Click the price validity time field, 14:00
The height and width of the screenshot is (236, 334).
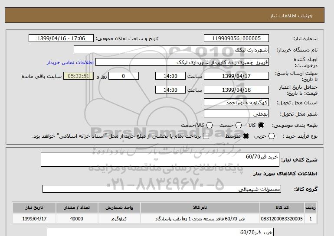click(x=170, y=90)
